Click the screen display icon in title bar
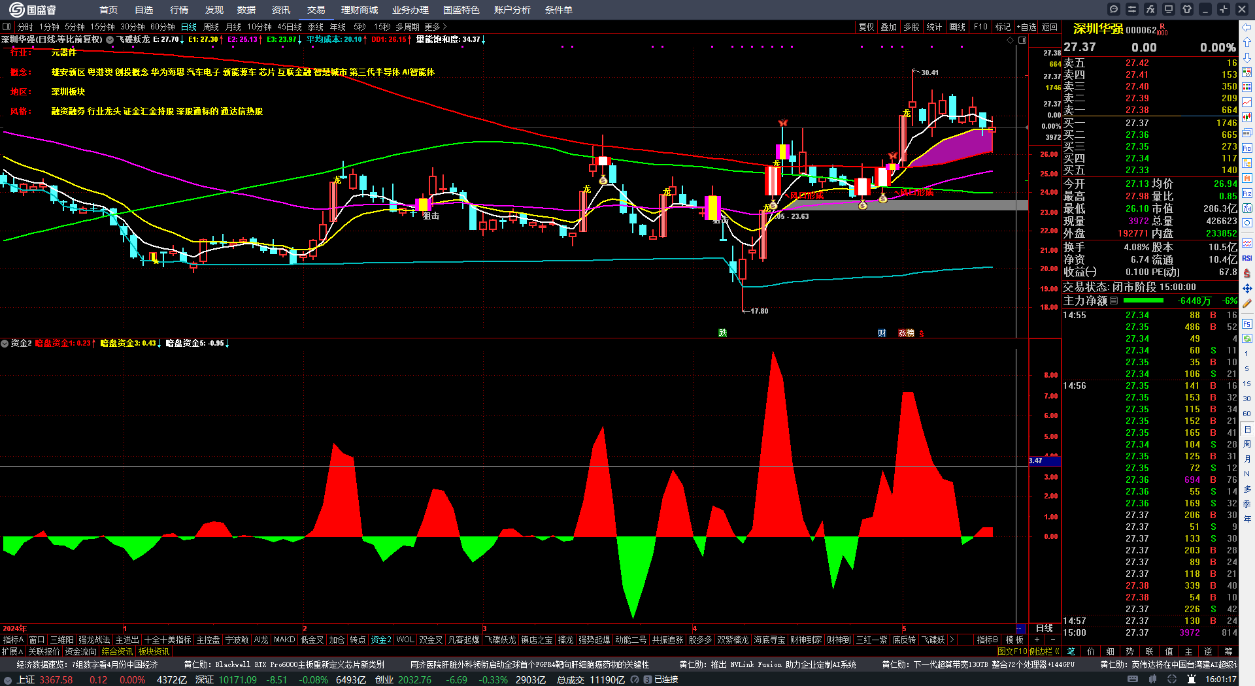Image resolution: width=1255 pixels, height=686 pixels. (1169, 9)
